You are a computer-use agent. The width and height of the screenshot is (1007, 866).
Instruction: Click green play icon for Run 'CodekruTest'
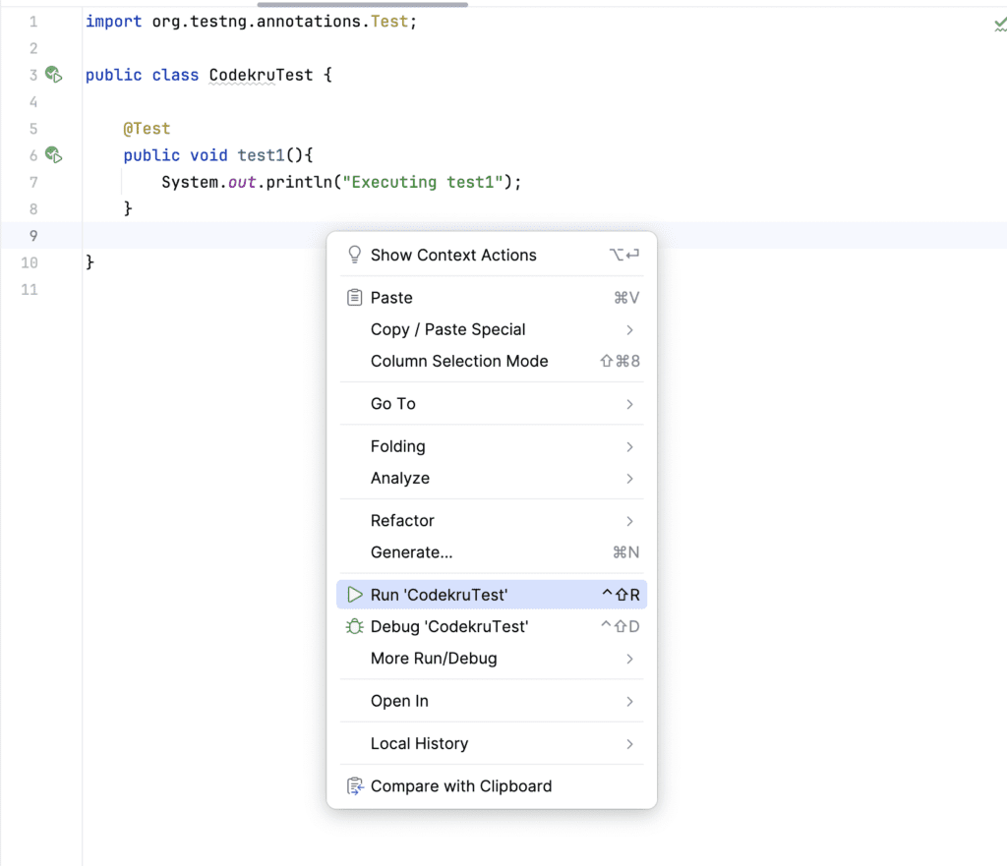[354, 595]
